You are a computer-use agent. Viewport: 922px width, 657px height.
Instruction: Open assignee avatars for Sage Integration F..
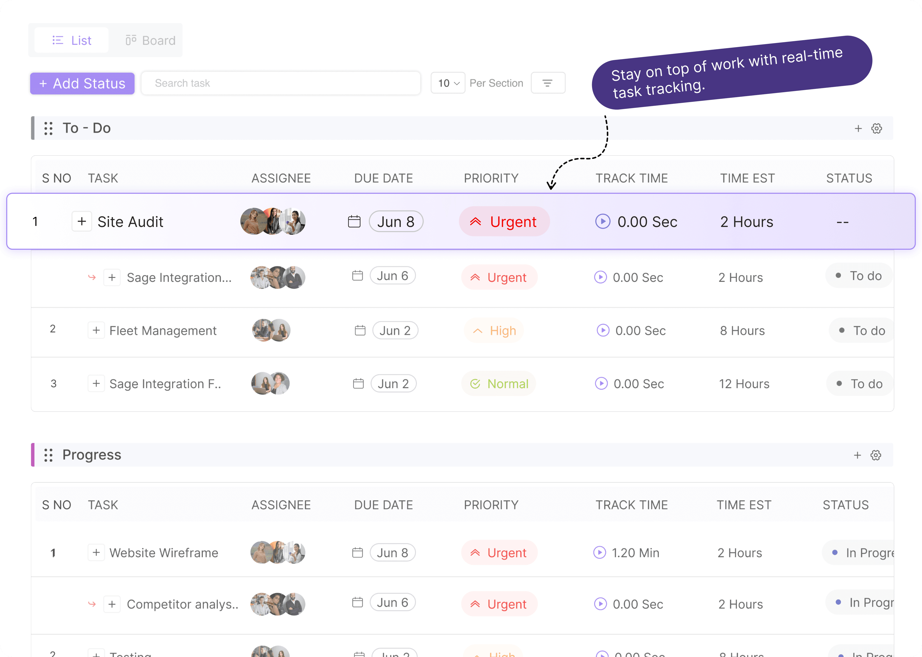(271, 383)
